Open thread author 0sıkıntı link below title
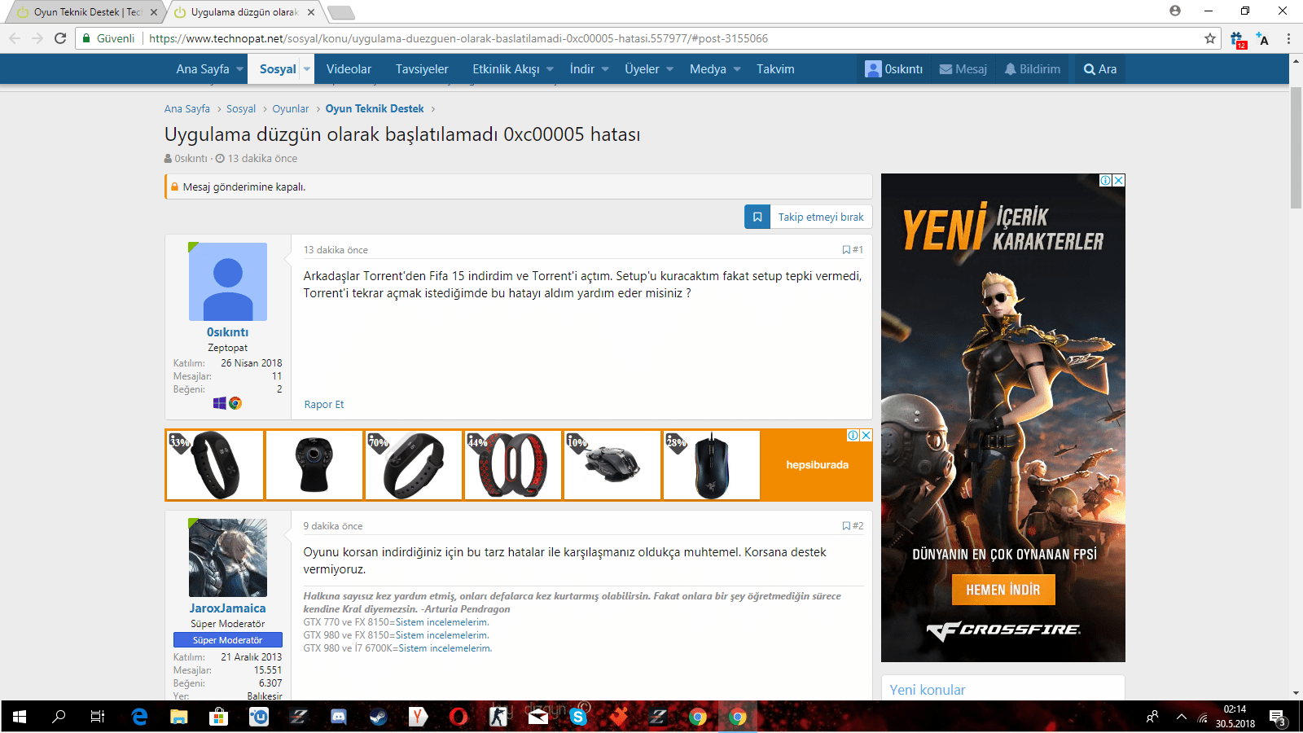Screen dimensions: 1303x733 tap(191, 159)
